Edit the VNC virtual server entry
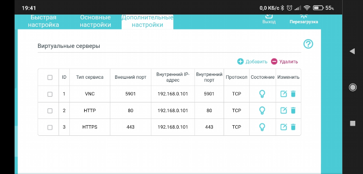The width and height of the screenshot is (363, 174). pyautogui.click(x=284, y=94)
